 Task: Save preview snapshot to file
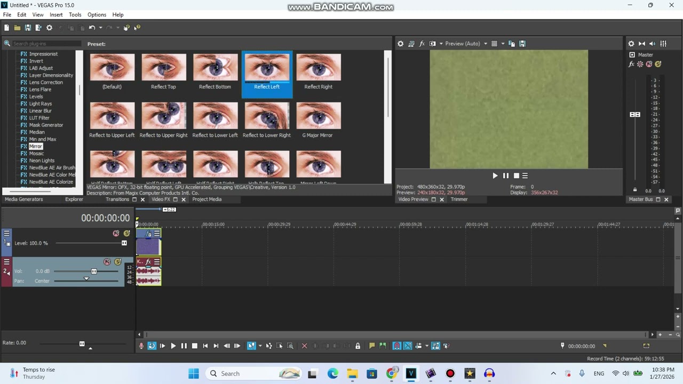click(x=522, y=44)
